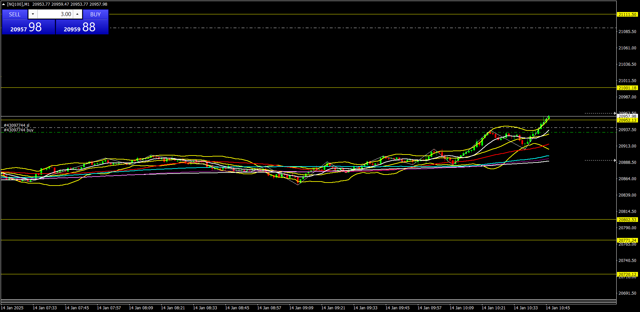Select the #43097744 sl order label
This screenshot has height=312, width=640.
pyautogui.click(x=17, y=125)
